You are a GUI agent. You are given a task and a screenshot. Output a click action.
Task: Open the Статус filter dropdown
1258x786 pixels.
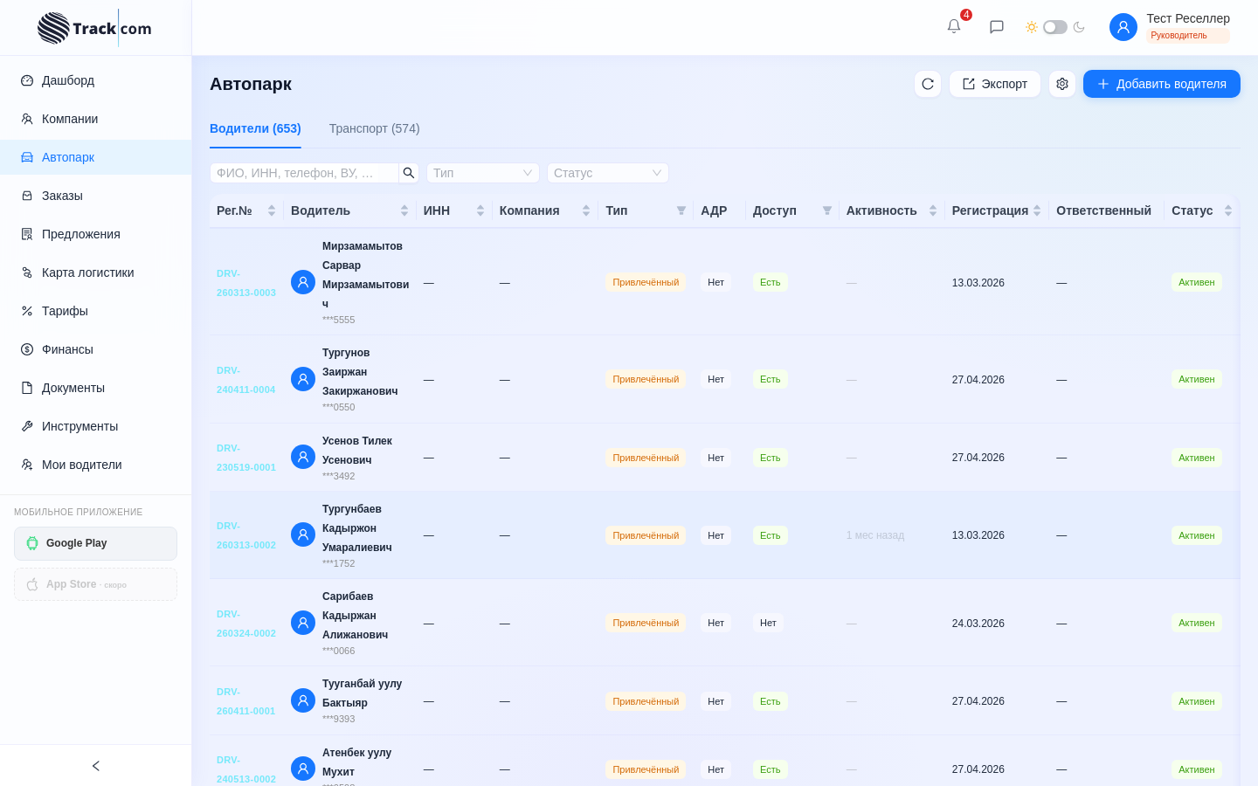coord(608,173)
